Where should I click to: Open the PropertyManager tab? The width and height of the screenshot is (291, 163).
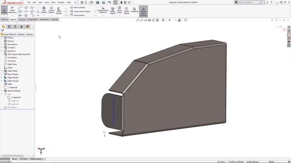[x=10, y=27]
